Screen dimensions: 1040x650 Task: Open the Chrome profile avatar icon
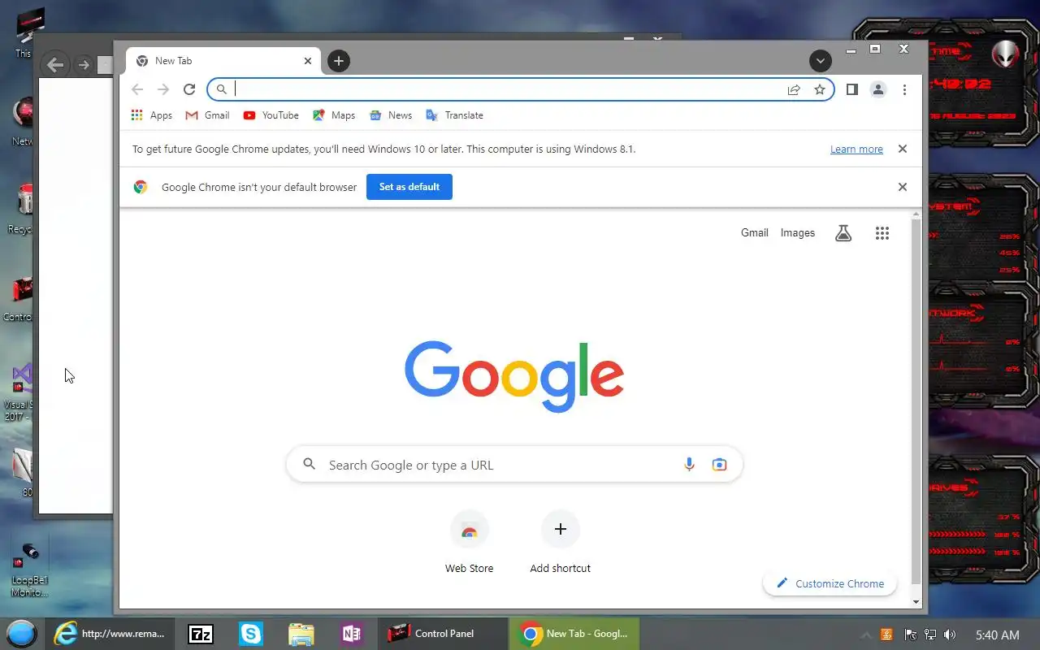tap(878, 89)
